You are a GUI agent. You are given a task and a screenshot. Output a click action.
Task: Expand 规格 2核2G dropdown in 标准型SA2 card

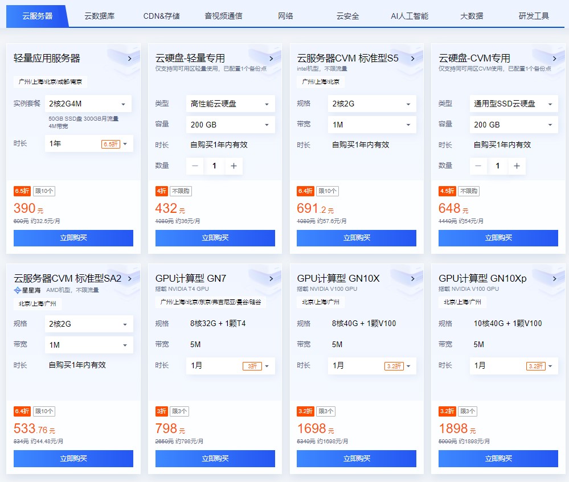(89, 324)
